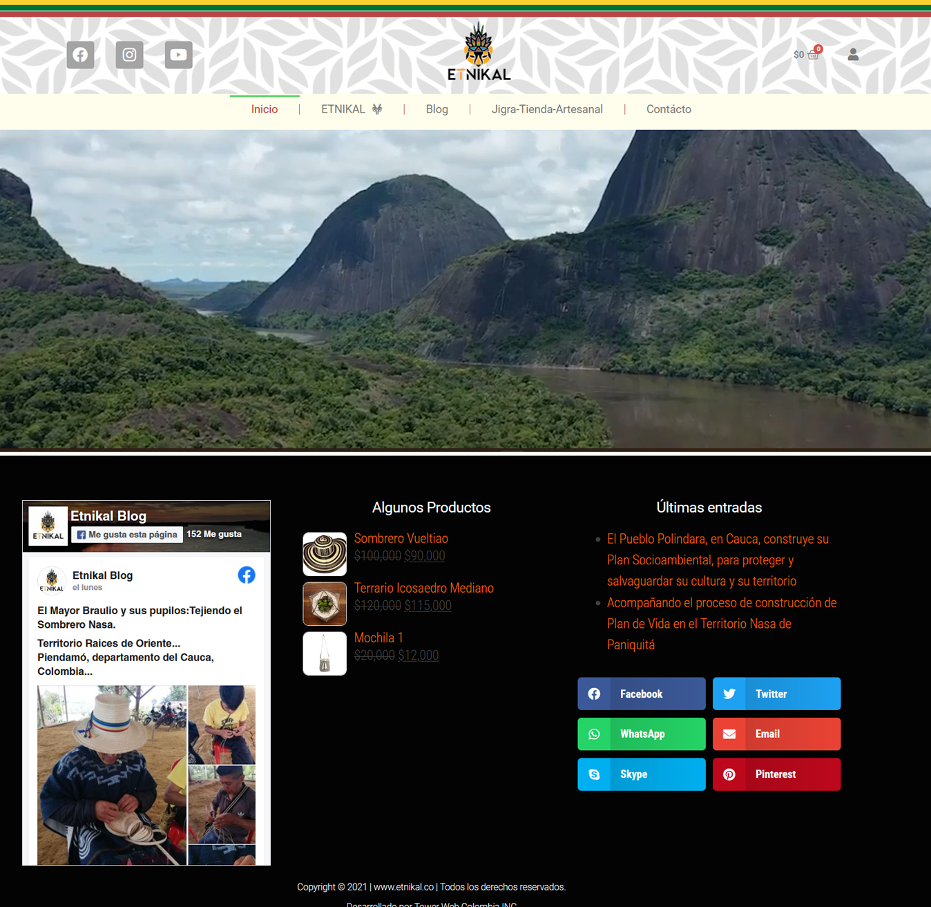The width and height of the screenshot is (931, 907).
Task: Share on Pinterest
Action: pyautogui.click(x=776, y=774)
